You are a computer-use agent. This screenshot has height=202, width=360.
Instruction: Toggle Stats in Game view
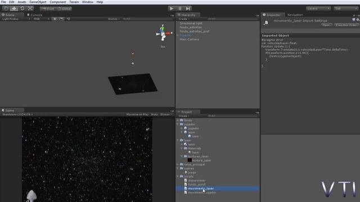154,114
